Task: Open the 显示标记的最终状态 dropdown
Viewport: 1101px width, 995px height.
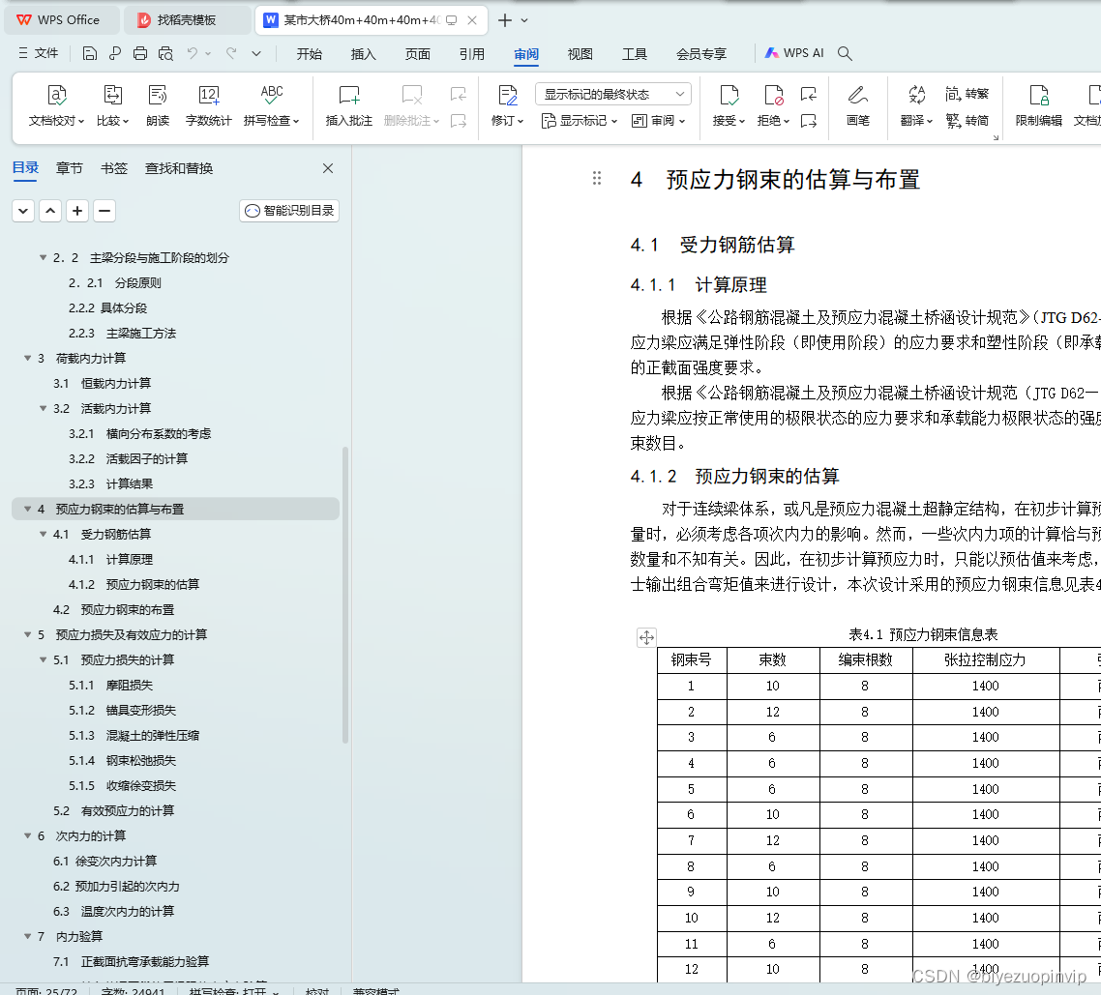Action: coord(613,94)
